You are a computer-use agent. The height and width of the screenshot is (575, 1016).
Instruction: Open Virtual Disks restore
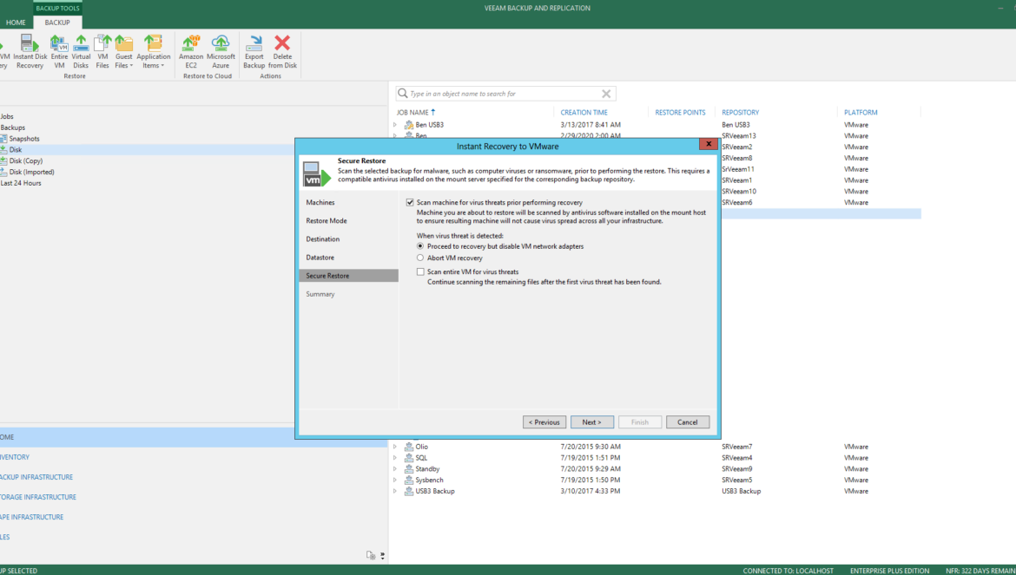click(81, 52)
